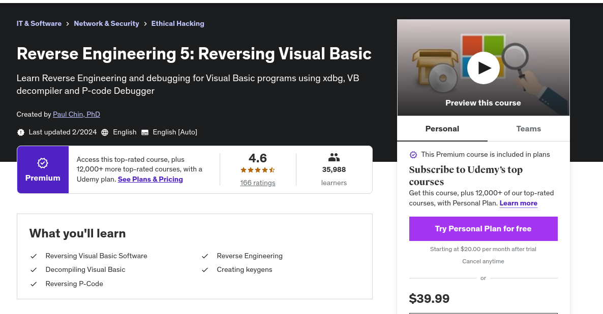Screen dimensions: 603x314
Task: Click chevron after IT & Software
Action: coord(68,24)
